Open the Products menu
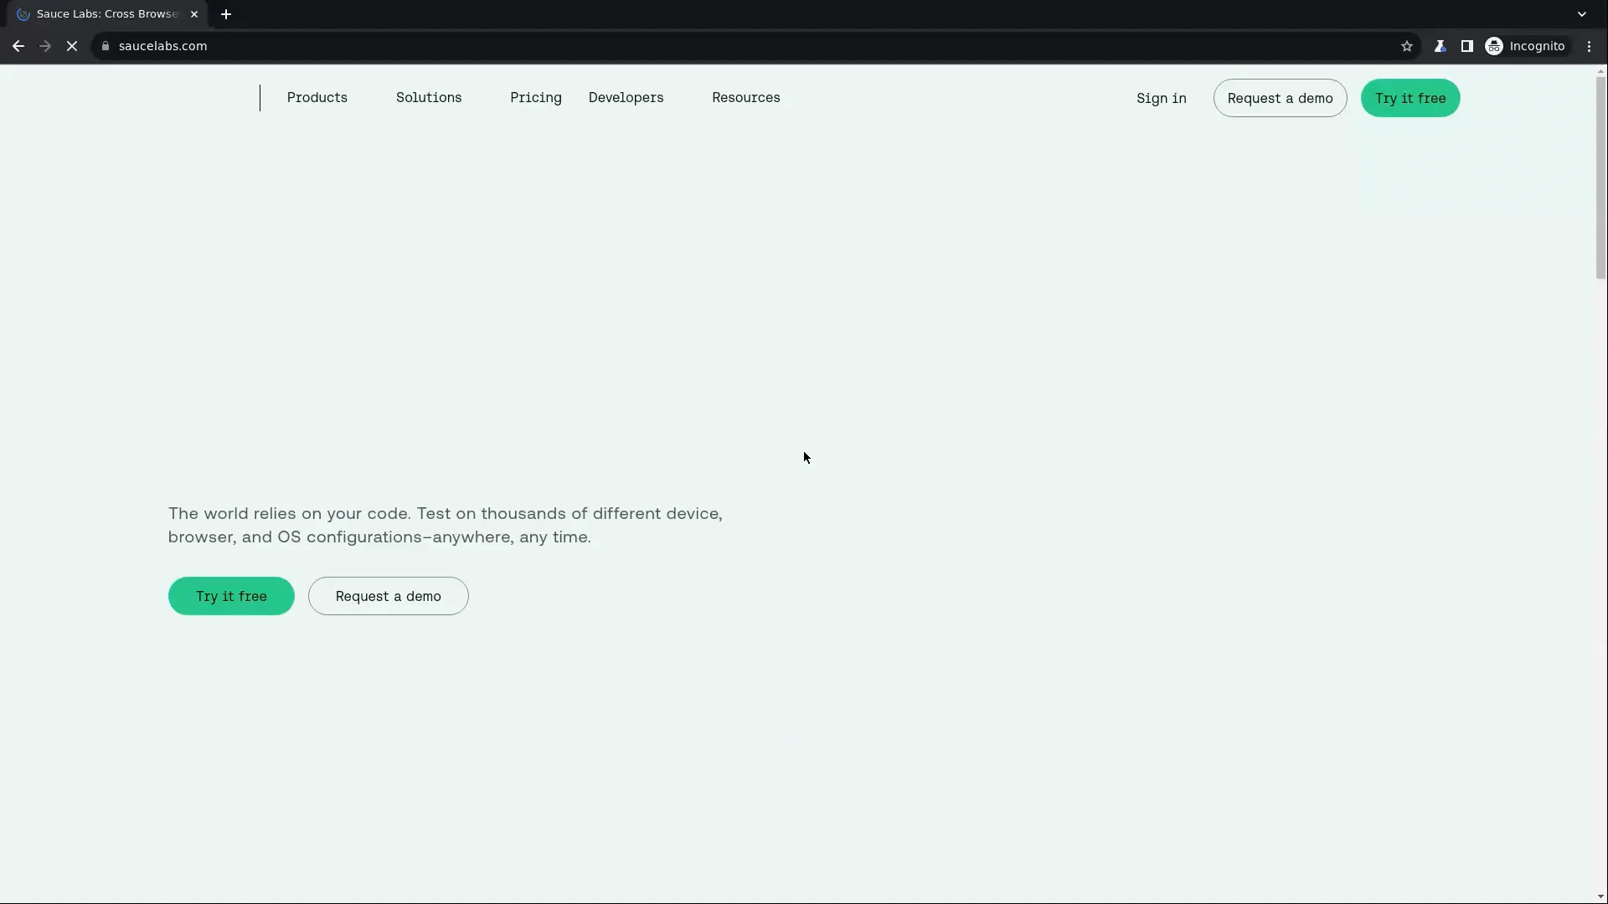The image size is (1608, 904). 317,97
